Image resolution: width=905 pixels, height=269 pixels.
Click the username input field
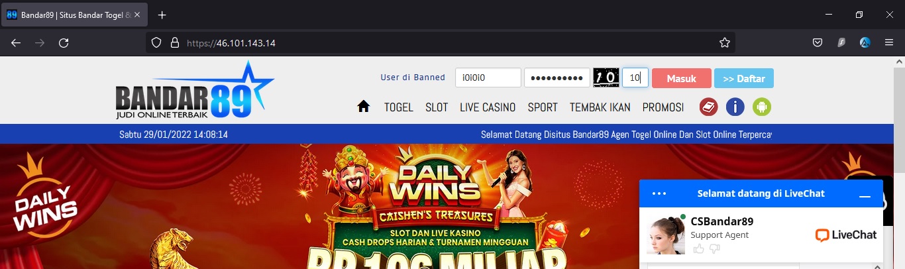[488, 78]
